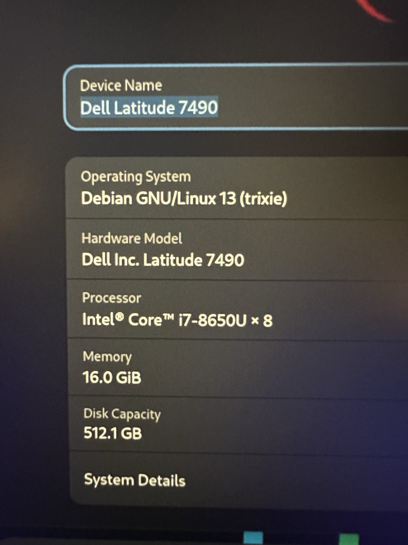Click the Dell Inc. Latitude 7490 value
The height and width of the screenshot is (545, 408).
[163, 260]
